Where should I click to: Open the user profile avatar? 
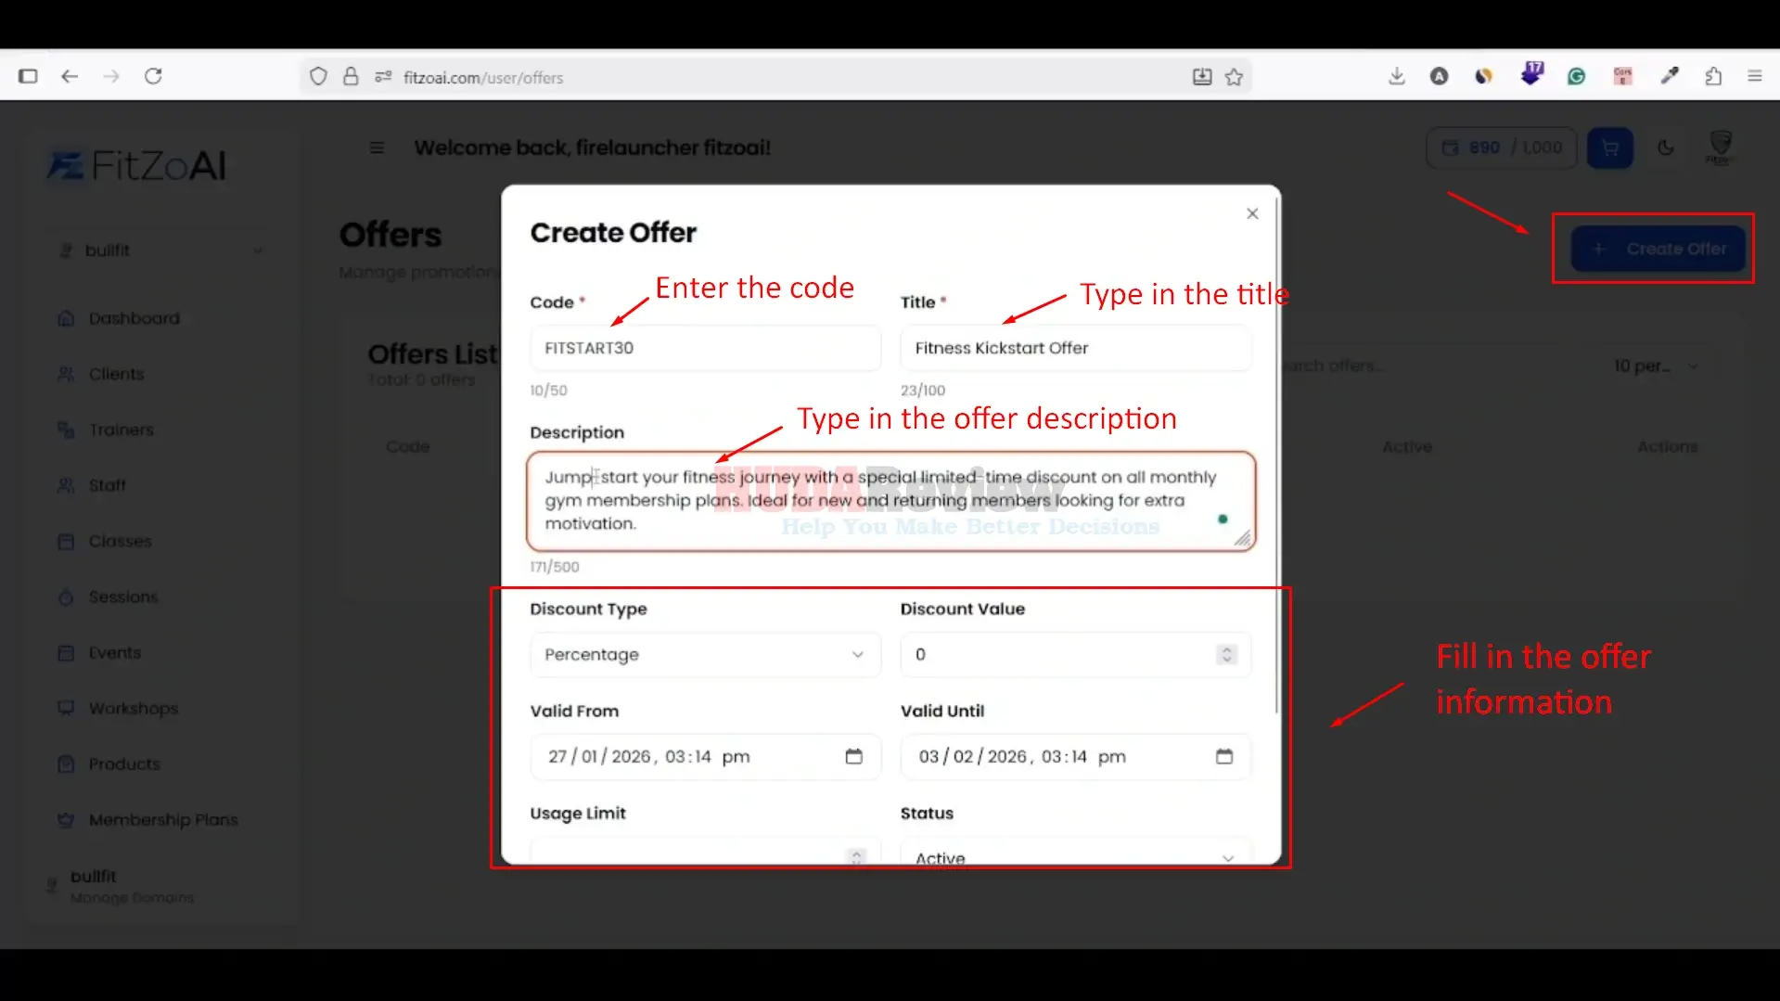(1721, 148)
